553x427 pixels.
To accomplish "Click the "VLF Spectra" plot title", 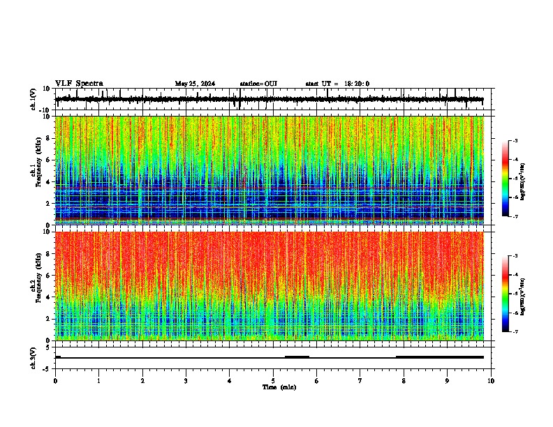I will (x=79, y=84).
